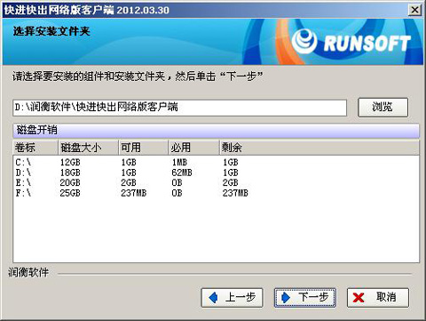
Task: Click the RUNSOFT logo icon
Action: pos(304,41)
